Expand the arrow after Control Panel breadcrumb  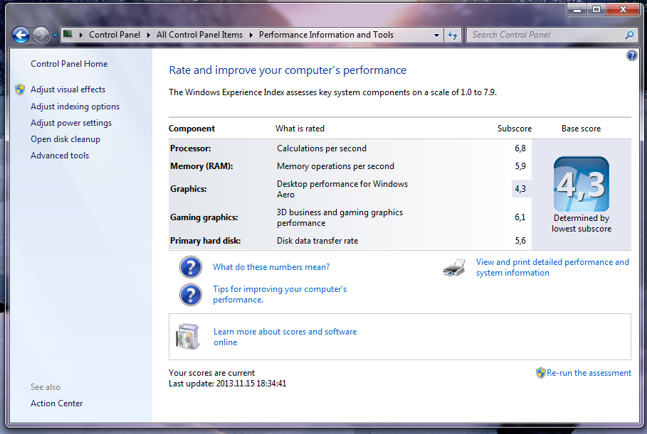[149, 35]
